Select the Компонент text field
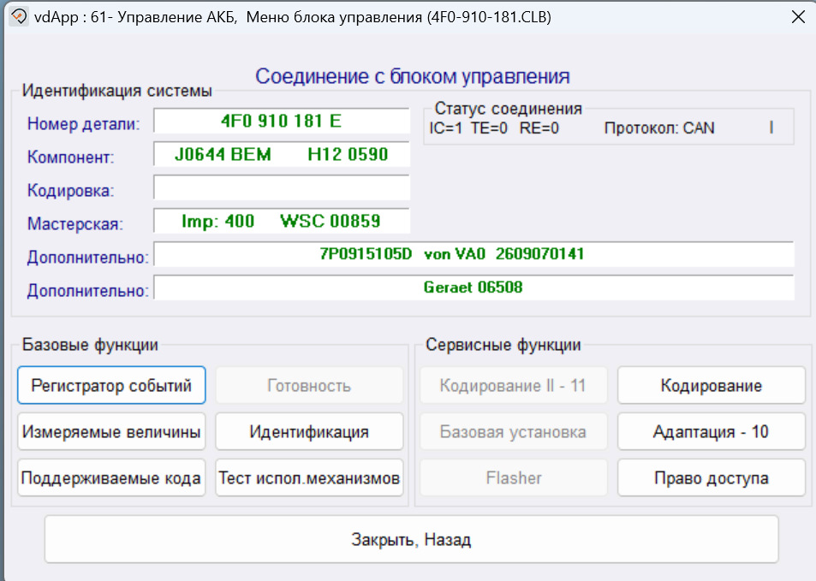816x581 pixels. (x=281, y=155)
